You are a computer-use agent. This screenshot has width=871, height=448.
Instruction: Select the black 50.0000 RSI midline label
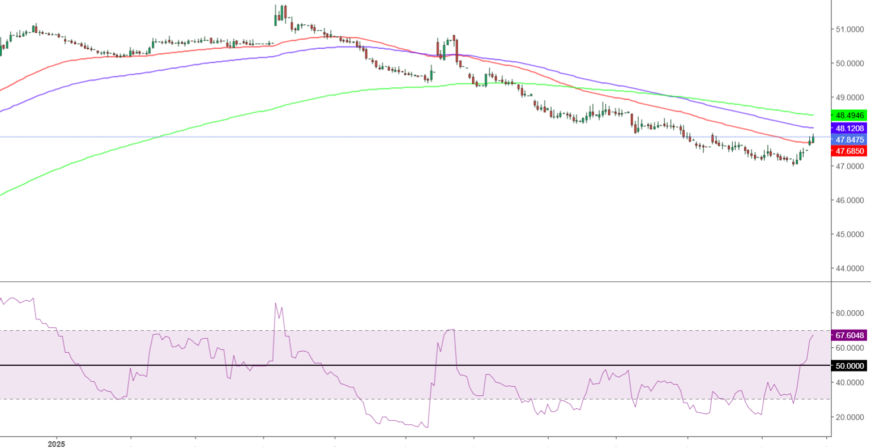[849, 366]
